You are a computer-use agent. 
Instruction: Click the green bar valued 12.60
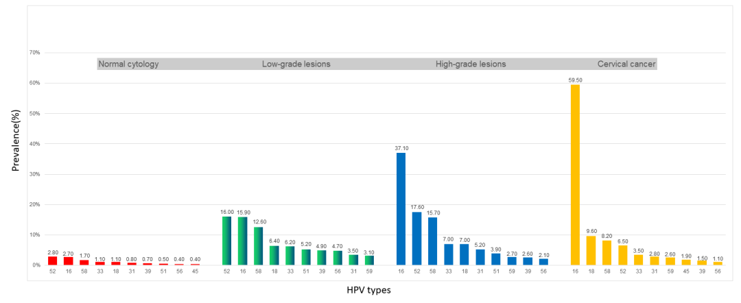pyautogui.click(x=259, y=246)
